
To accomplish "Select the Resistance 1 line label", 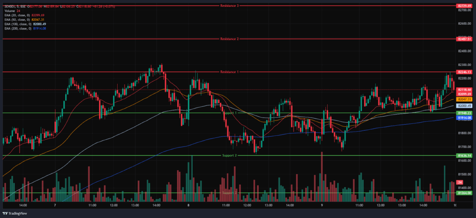I will [x=229, y=72].
